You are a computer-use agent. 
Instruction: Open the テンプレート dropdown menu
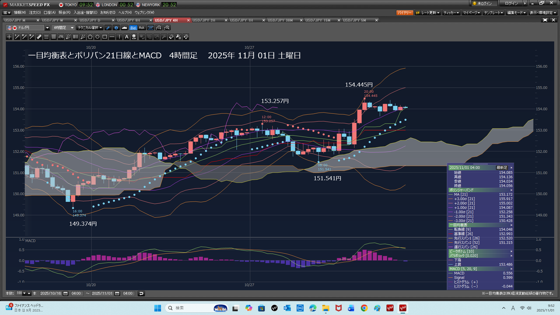(494, 13)
